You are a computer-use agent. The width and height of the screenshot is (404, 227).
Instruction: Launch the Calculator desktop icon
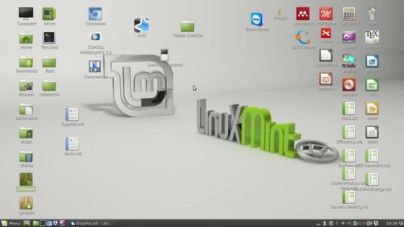[x=349, y=14]
